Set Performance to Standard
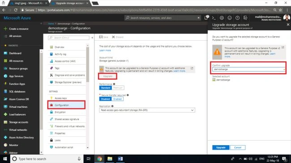Viewport: 291px width, 163px height. pyautogui.click(x=105, y=88)
